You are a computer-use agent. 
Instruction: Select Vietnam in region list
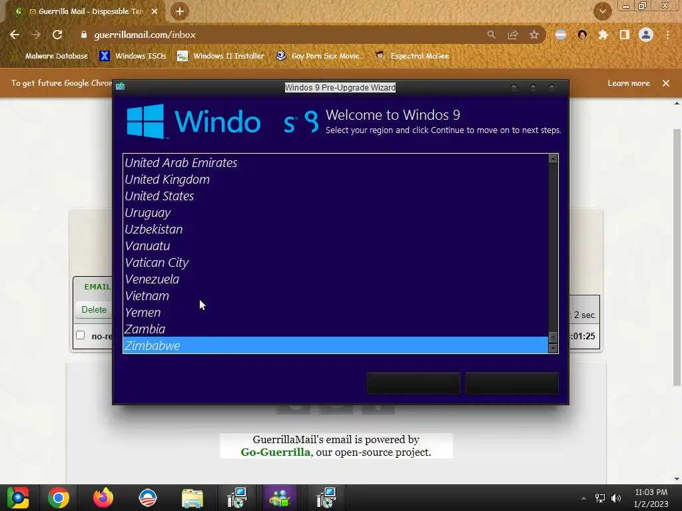coord(336,295)
